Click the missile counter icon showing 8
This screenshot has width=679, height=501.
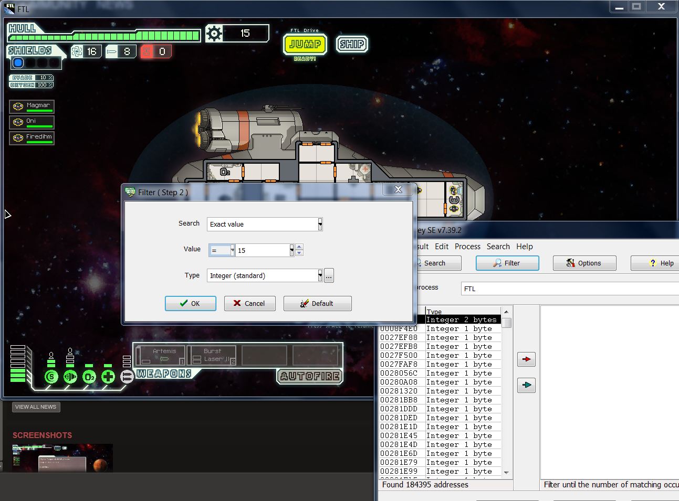(112, 51)
